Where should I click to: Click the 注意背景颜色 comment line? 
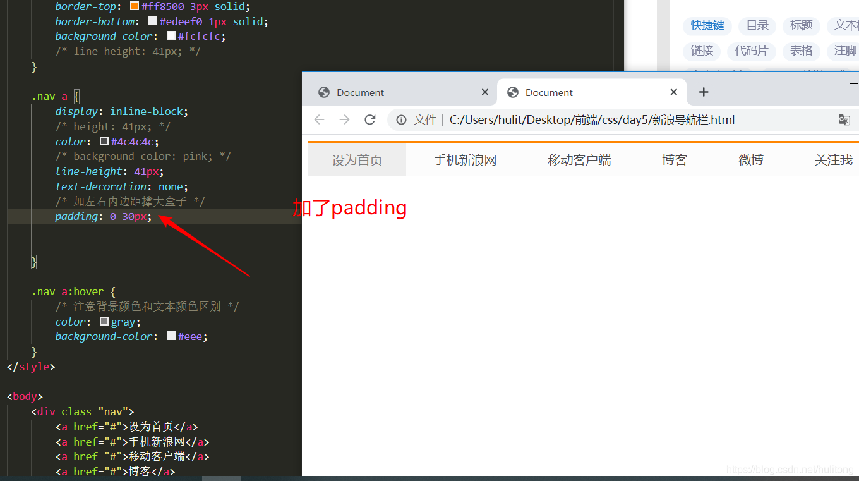point(147,307)
